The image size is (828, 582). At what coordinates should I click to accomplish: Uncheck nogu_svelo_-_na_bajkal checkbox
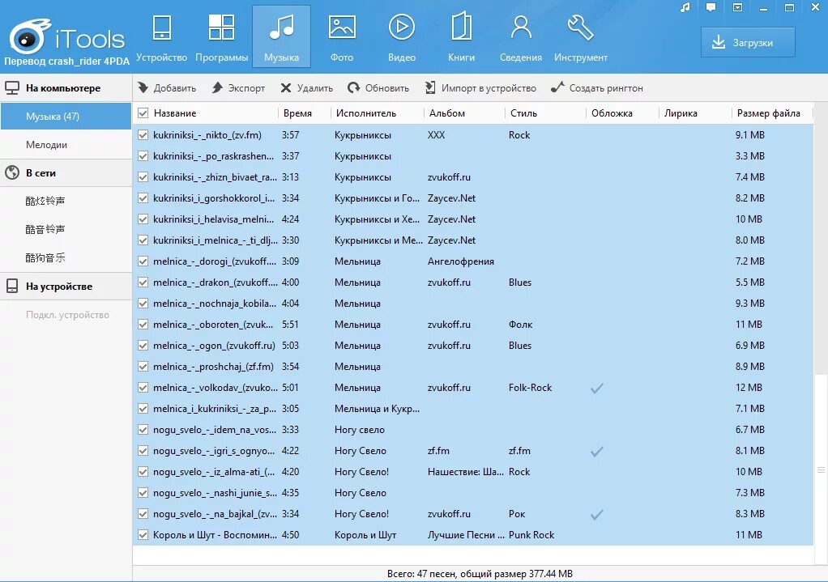143,514
